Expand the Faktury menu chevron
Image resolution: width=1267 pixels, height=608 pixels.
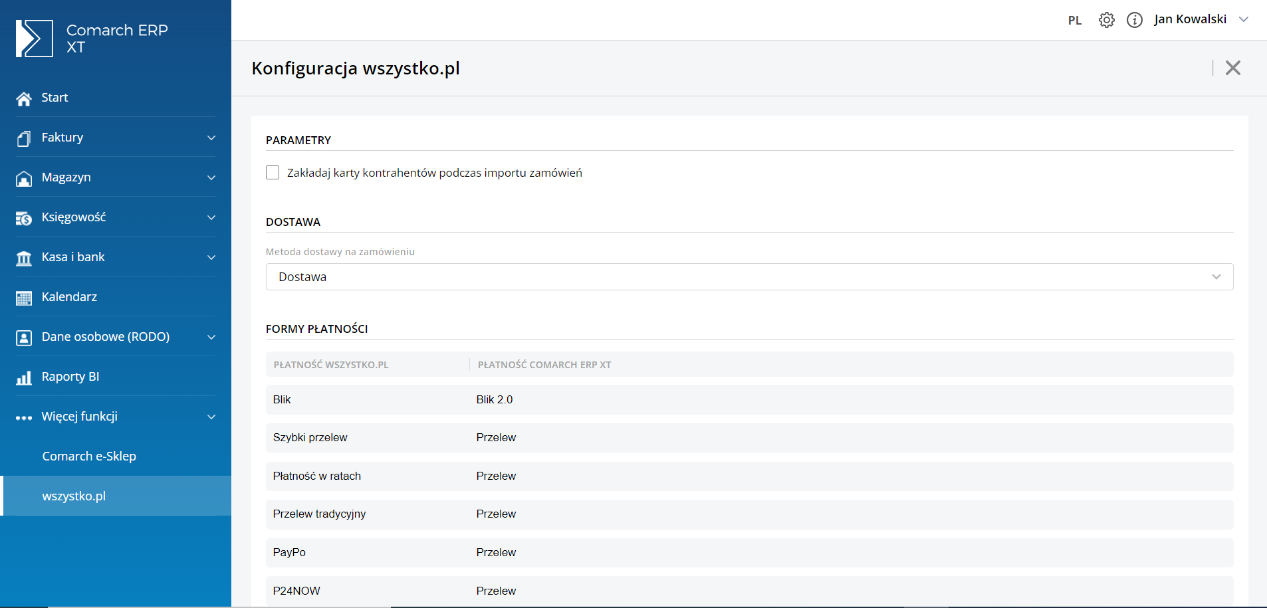click(211, 138)
